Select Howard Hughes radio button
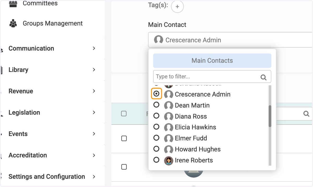 (156, 149)
